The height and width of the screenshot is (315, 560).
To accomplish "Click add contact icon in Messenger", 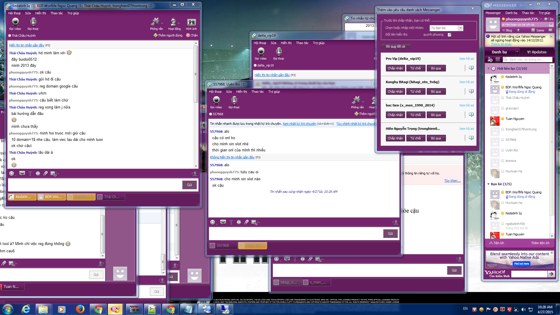I will click(490, 60).
